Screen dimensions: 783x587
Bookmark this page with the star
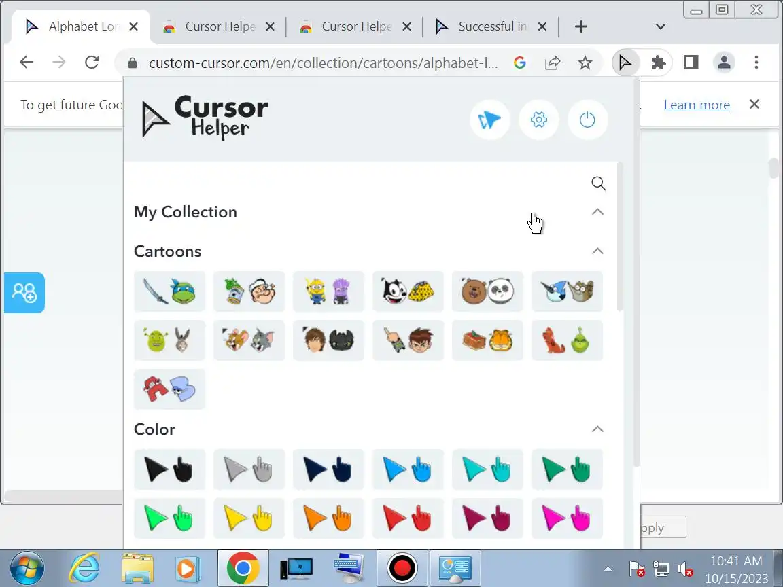pyautogui.click(x=585, y=63)
